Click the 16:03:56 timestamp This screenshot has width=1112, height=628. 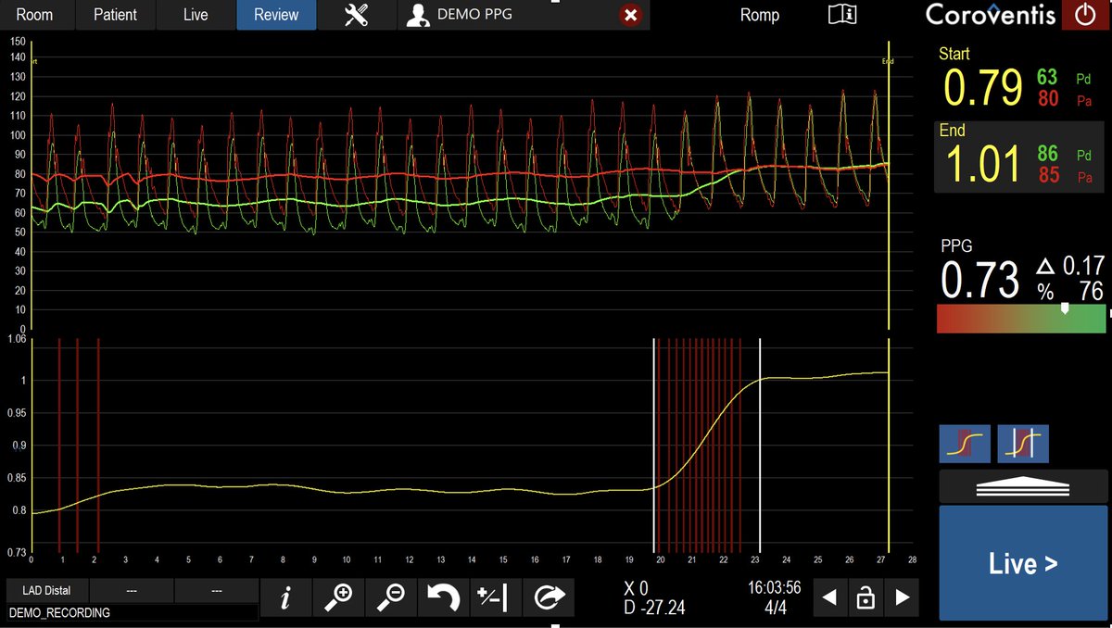[x=774, y=587]
